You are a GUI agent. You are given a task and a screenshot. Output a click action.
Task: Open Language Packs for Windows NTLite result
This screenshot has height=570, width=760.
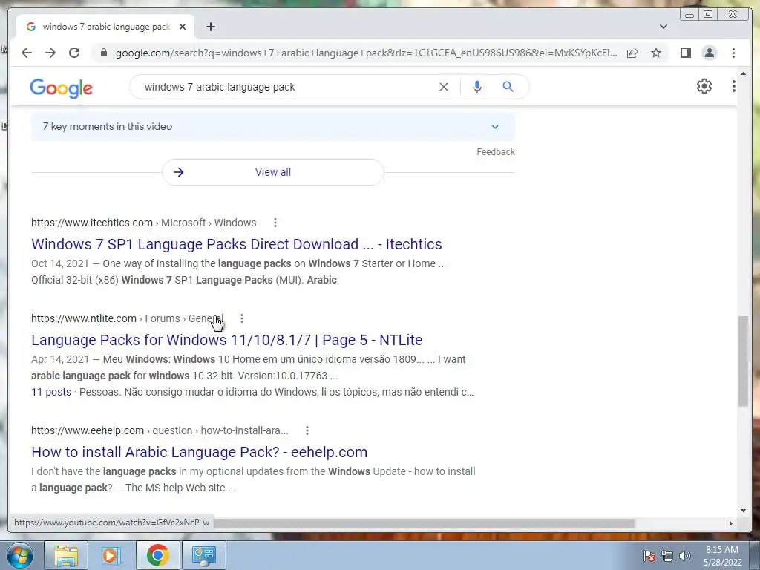tap(227, 340)
